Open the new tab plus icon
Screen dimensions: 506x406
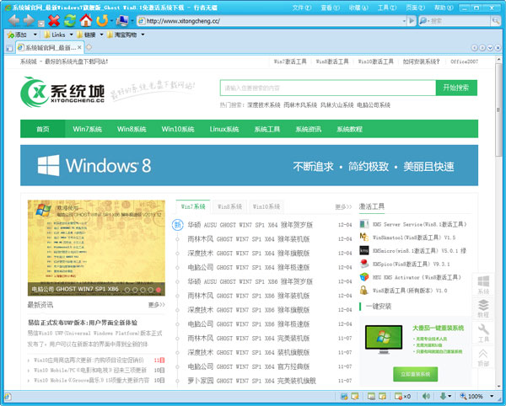point(89,47)
